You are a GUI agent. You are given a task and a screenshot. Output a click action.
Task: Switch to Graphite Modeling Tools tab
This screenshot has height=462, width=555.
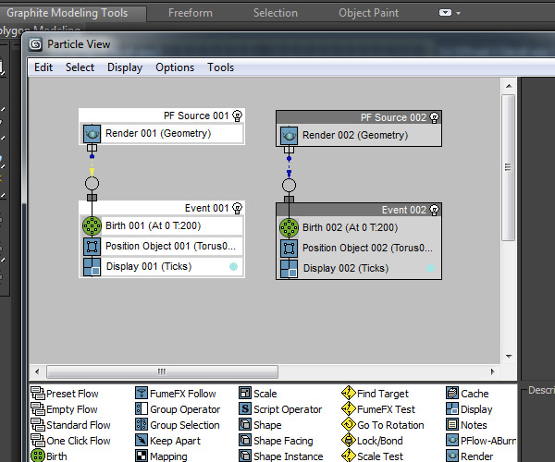coord(68,13)
